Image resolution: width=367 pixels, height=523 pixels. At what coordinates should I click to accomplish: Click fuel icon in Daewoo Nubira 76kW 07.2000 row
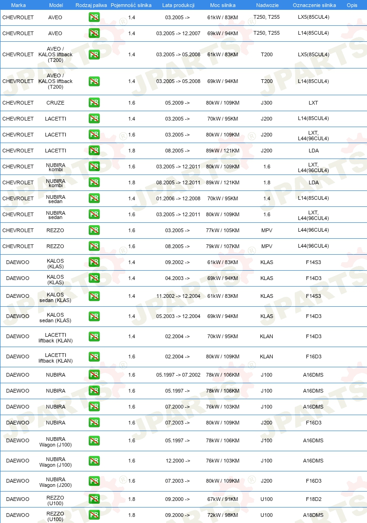pyautogui.click(x=94, y=407)
